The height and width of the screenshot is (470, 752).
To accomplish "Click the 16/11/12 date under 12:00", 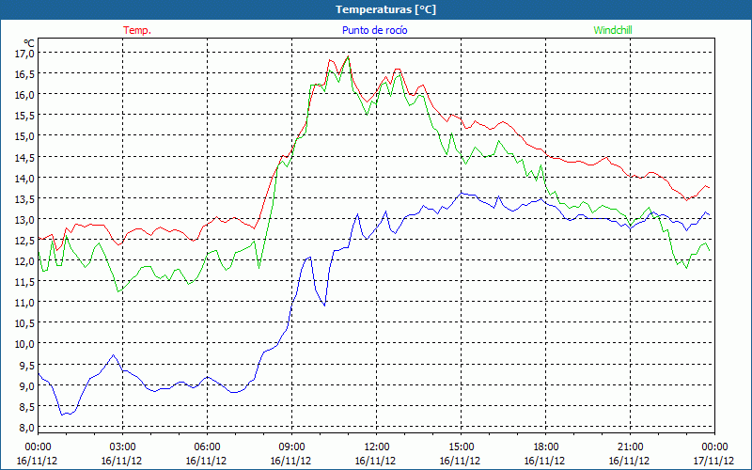I will (x=375, y=461).
